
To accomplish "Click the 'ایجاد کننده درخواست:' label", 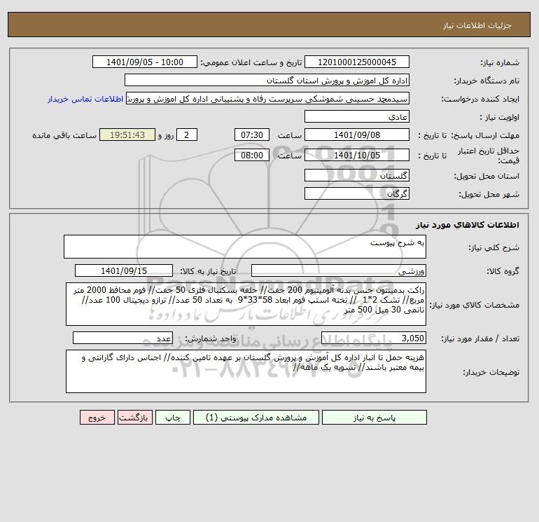I will click(x=480, y=99).
